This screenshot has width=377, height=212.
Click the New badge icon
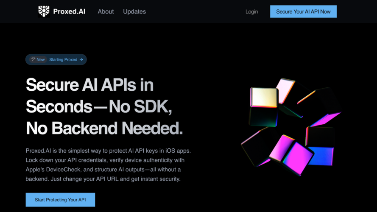(x=33, y=59)
